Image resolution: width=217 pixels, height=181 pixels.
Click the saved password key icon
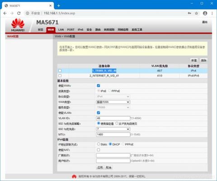click(x=189, y=13)
